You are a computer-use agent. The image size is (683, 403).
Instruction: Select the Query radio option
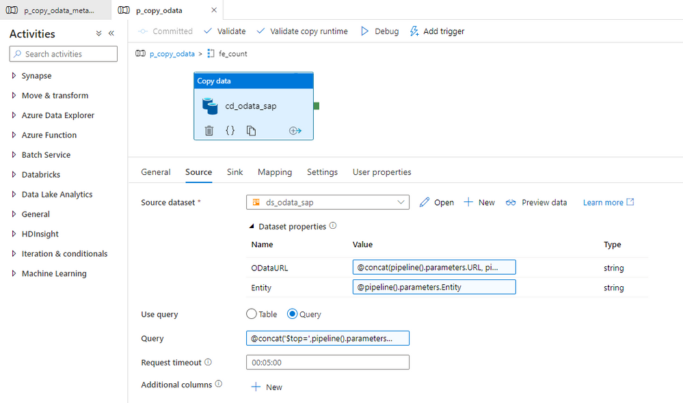tap(292, 314)
